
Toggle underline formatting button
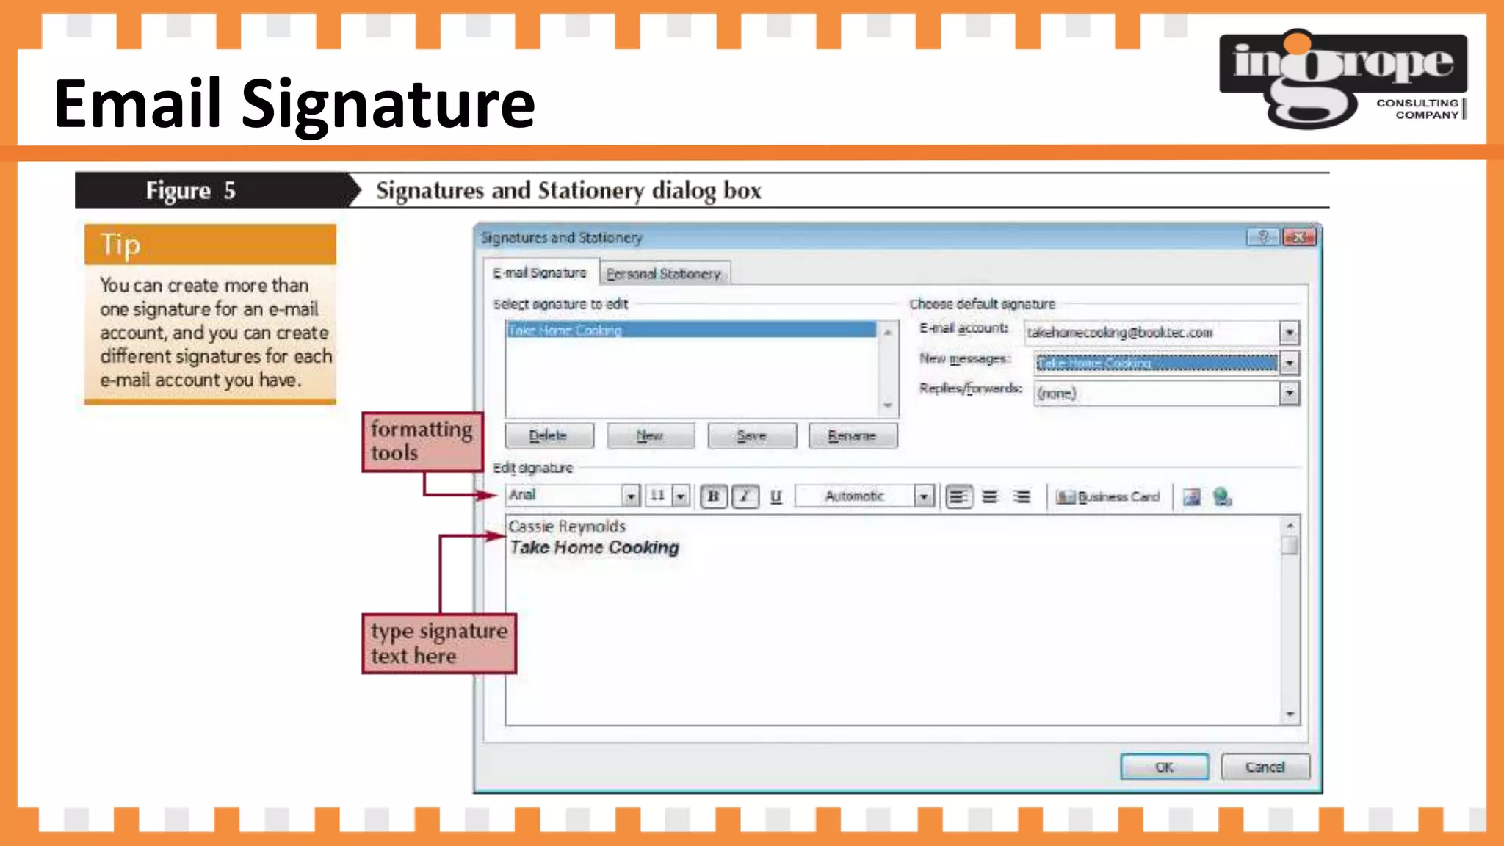click(x=775, y=496)
